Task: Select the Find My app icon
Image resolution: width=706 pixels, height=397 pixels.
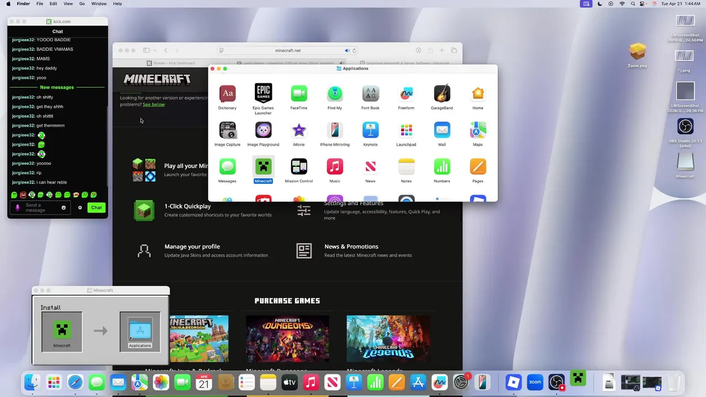Action: (335, 94)
